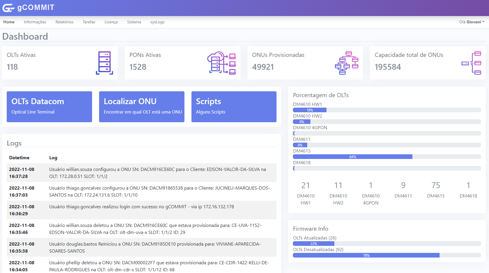Image resolution: width=489 pixels, height=273 pixels.
Task: Open the Scripts card
Action: click(234, 107)
